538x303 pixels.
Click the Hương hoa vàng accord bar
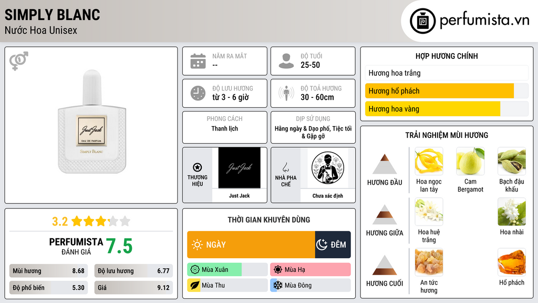pyautogui.click(x=447, y=109)
